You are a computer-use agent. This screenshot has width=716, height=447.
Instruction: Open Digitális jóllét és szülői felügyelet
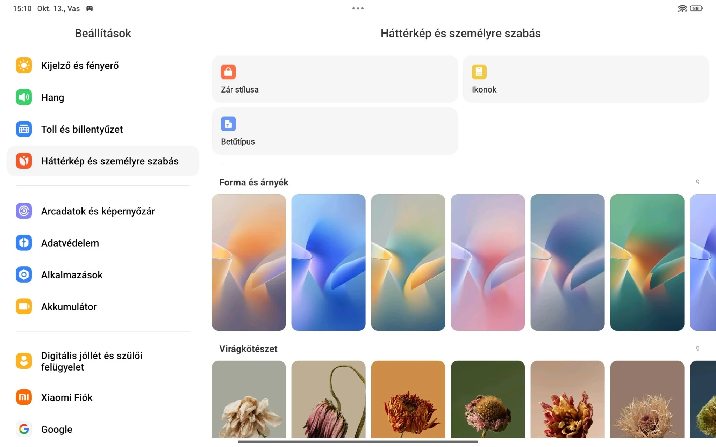click(92, 361)
